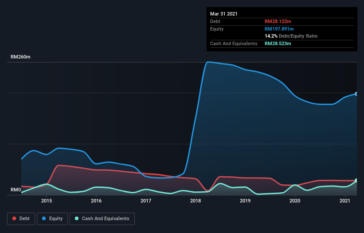
Task: Click the RM28.523m cash value
Action: pos(278,43)
